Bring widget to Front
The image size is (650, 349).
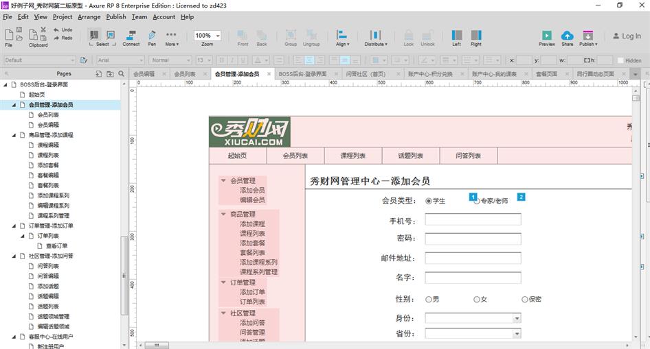pyautogui.click(x=243, y=38)
